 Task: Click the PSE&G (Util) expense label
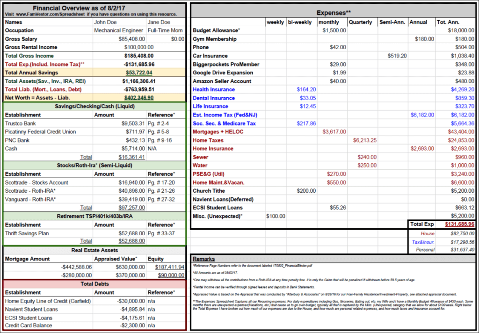[x=208, y=174]
